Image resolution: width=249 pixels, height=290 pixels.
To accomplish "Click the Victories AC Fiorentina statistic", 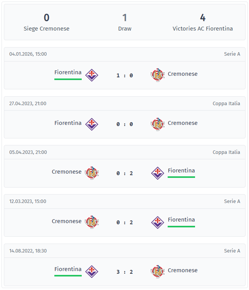I will 203,22.
